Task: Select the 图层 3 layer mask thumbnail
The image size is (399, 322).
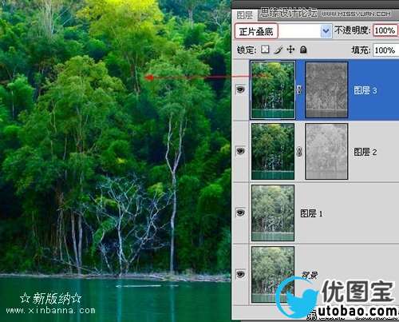Action: (326, 89)
